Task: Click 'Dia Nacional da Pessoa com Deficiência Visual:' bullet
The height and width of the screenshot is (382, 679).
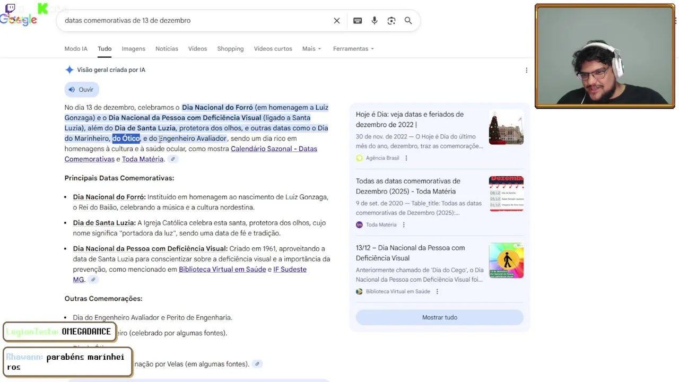Action: 150,249
